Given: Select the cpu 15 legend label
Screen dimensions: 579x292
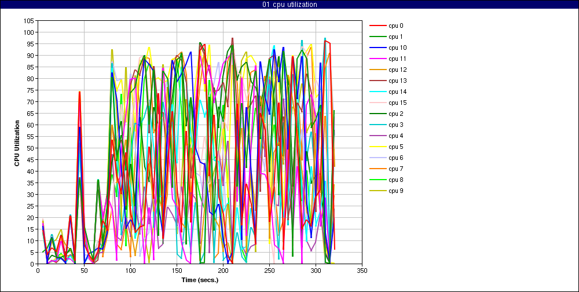Looking at the screenshot, I should point(397,103).
